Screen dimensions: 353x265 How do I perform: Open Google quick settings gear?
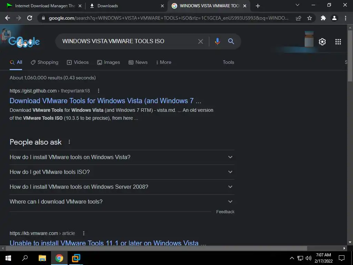[x=322, y=42]
